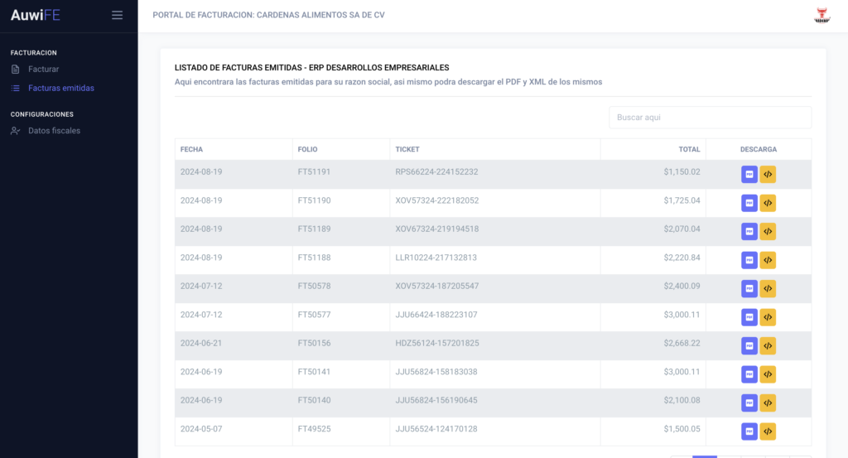Open Datos fiscales configuration
Screen dimensions: 848x458
point(54,131)
